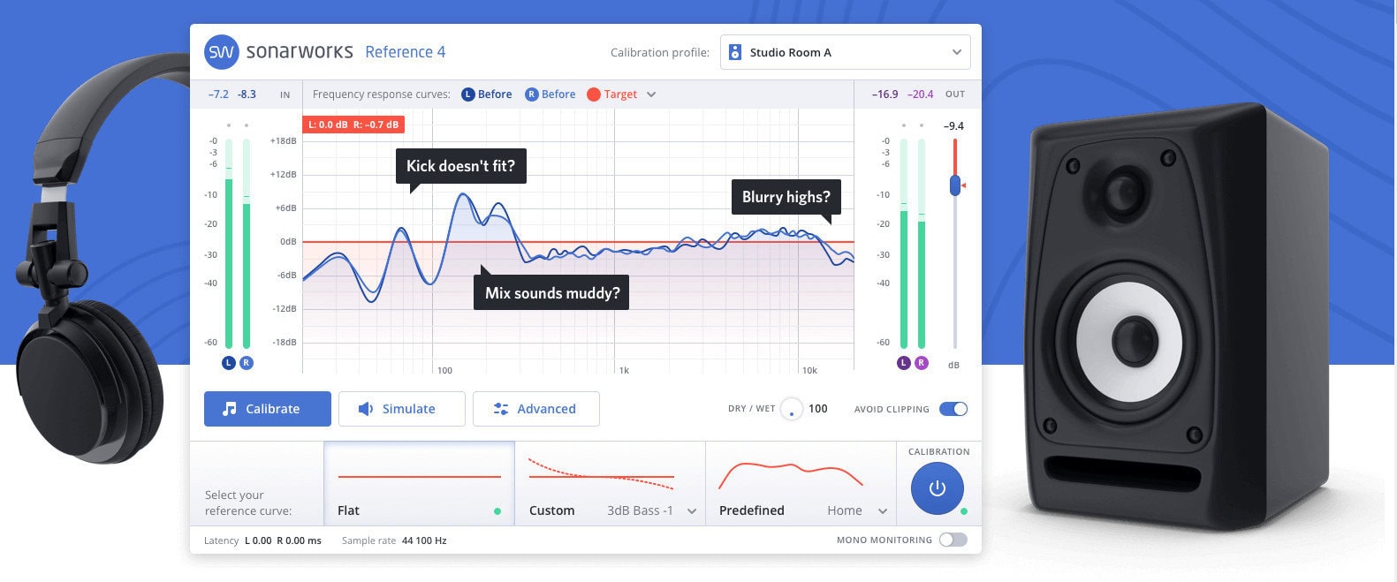Click the 'Mix sounds muddy?' callout

tap(552, 292)
